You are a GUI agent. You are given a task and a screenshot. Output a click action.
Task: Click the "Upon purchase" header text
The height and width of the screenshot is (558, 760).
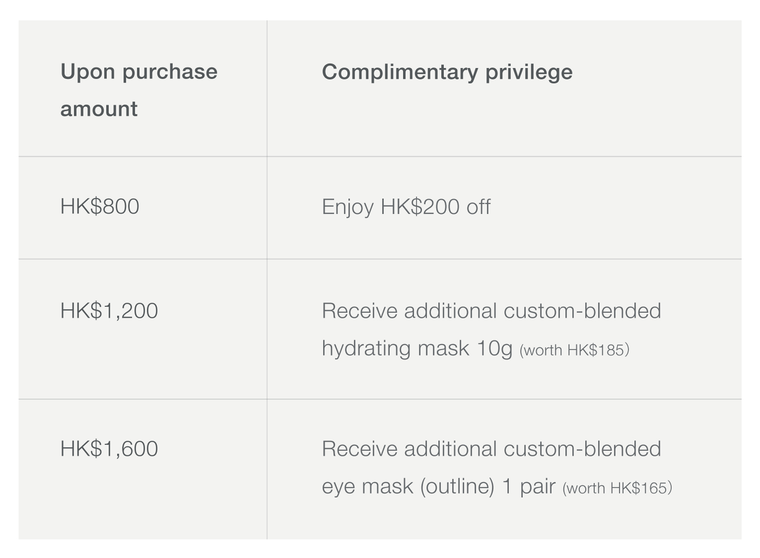click(x=138, y=72)
